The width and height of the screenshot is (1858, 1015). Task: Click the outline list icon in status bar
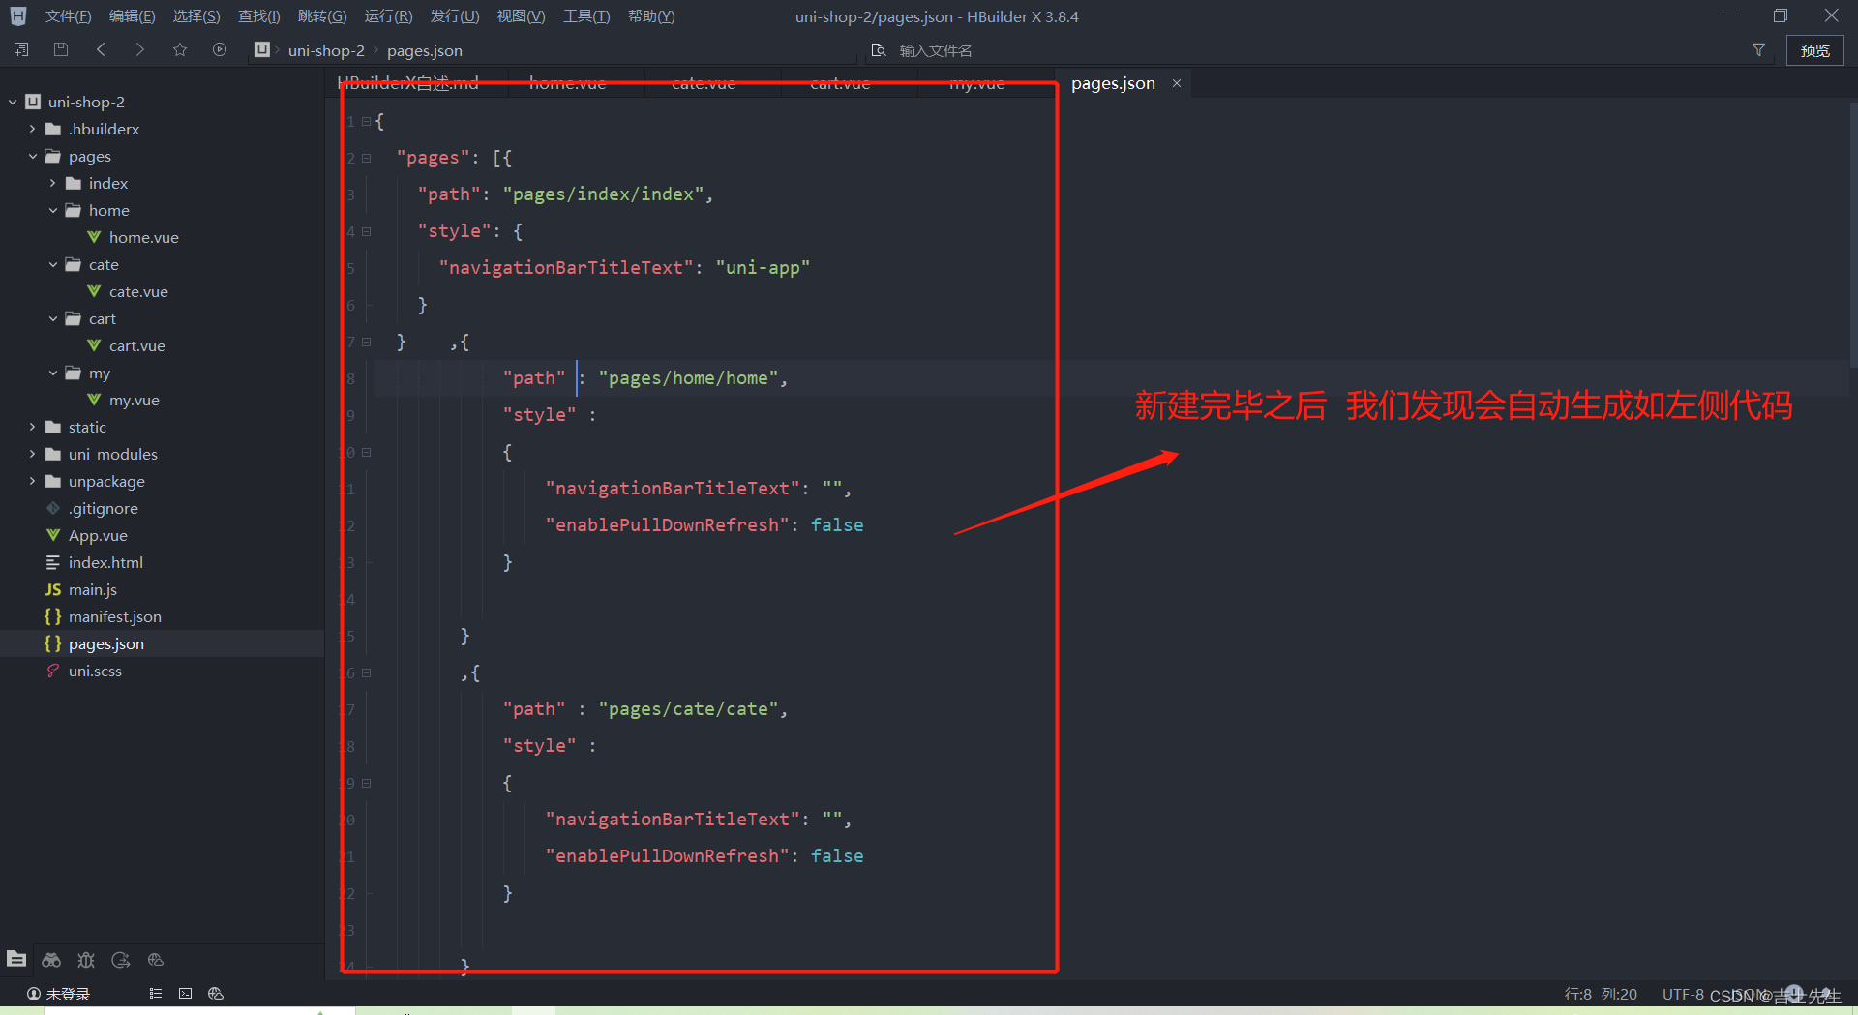tap(156, 994)
